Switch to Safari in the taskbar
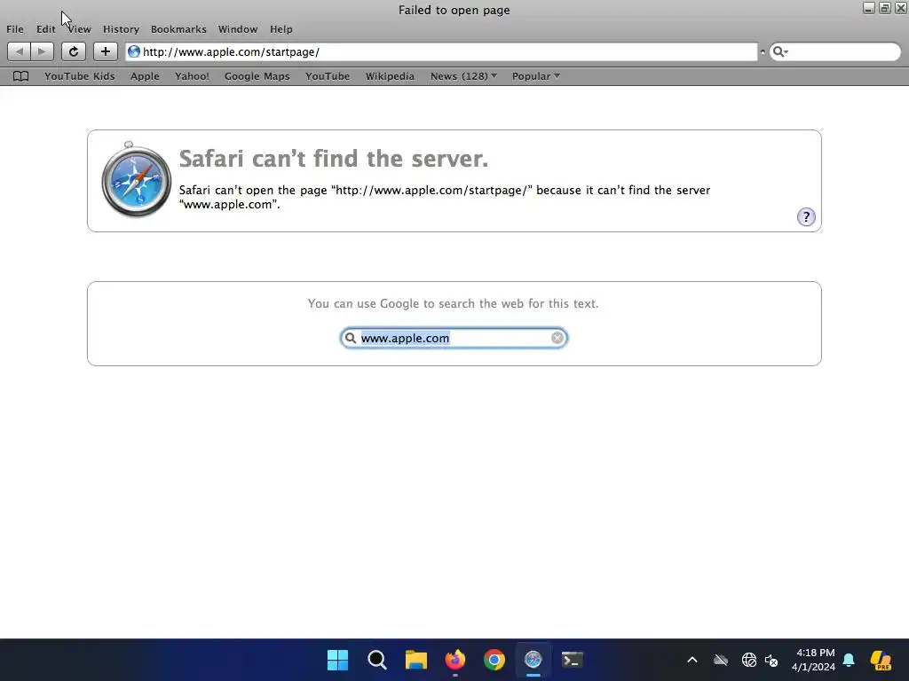The height and width of the screenshot is (681, 909). pos(533,660)
